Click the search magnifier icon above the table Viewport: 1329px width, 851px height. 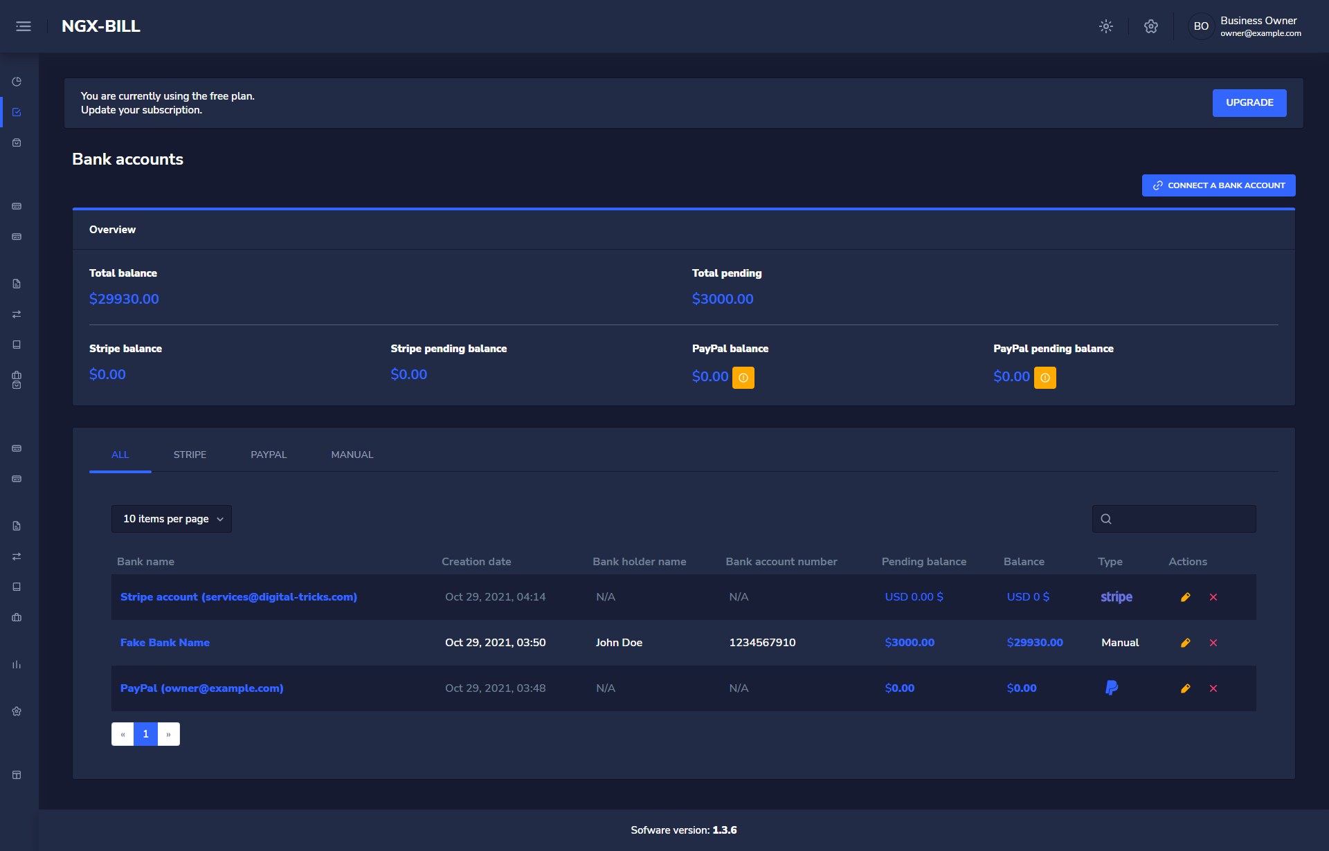[1106, 518]
